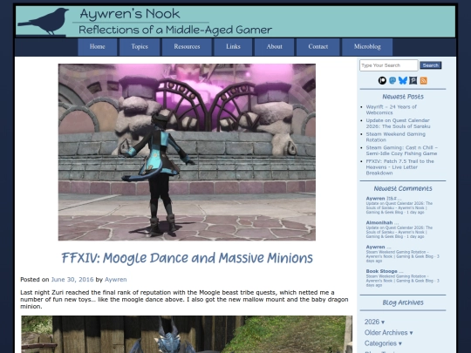Open Aimonihah's newest comment

(x=399, y=229)
